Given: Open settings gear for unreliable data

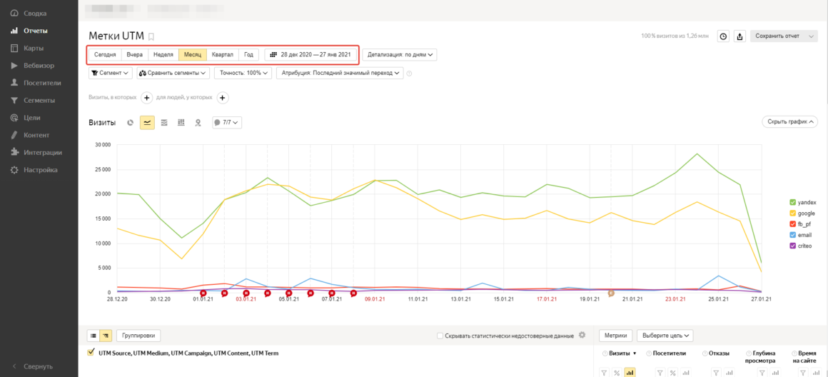Looking at the screenshot, I should click(x=582, y=335).
